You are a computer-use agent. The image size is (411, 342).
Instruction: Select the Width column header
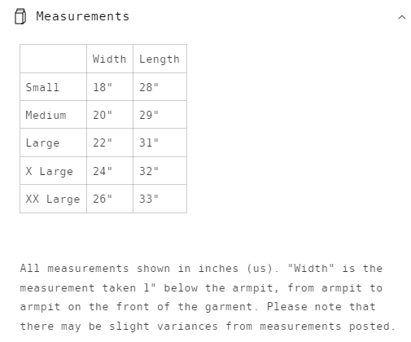pyautogui.click(x=110, y=59)
